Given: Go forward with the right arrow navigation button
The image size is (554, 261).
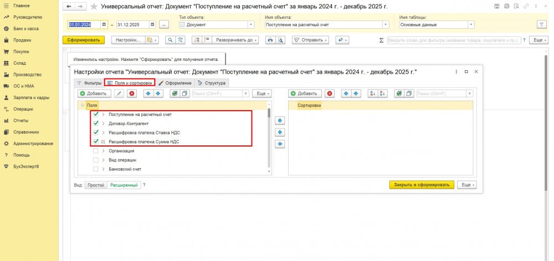Looking at the screenshot, I should [80, 6].
